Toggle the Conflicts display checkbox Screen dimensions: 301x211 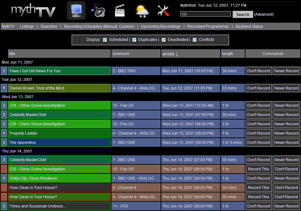click(x=194, y=40)
